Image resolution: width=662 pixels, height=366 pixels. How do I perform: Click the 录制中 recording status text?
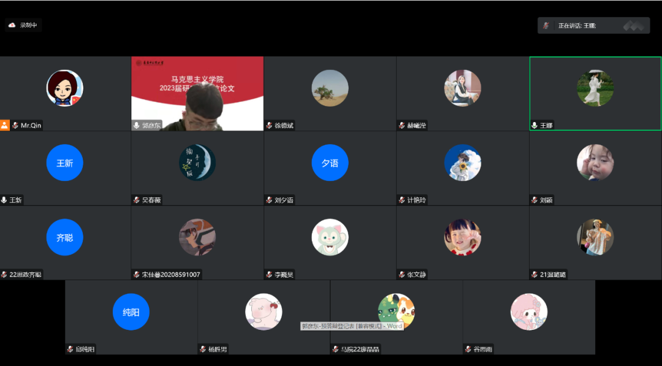pyautogui.click(x=28, y=25)
